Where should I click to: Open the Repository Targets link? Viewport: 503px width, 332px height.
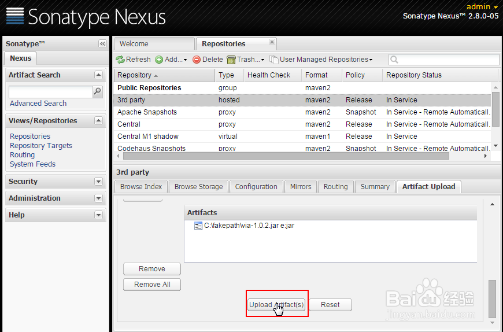(41, 146)
